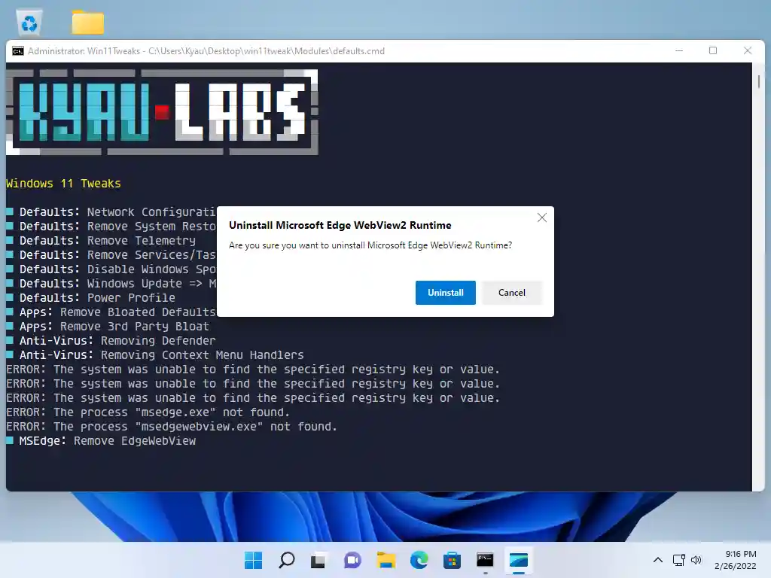This screenshot has width=771, height=578.
Task: Click 'MSEdge: Remove EdgeWebView' line
Action: [101, 440]
